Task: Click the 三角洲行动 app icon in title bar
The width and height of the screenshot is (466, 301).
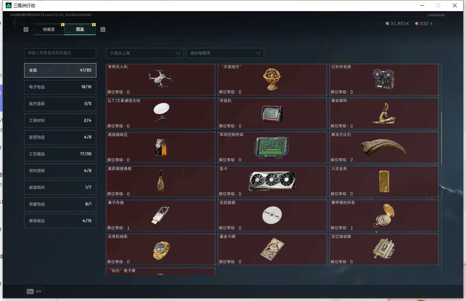Action: (9, 5)
